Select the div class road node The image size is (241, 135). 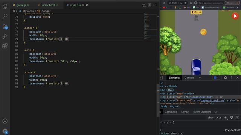click(x=177, y=93)
